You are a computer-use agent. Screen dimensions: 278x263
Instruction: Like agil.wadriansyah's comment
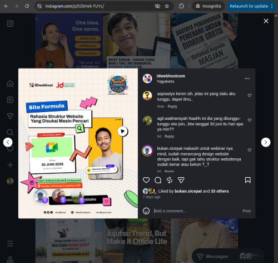tap(250, 120)
